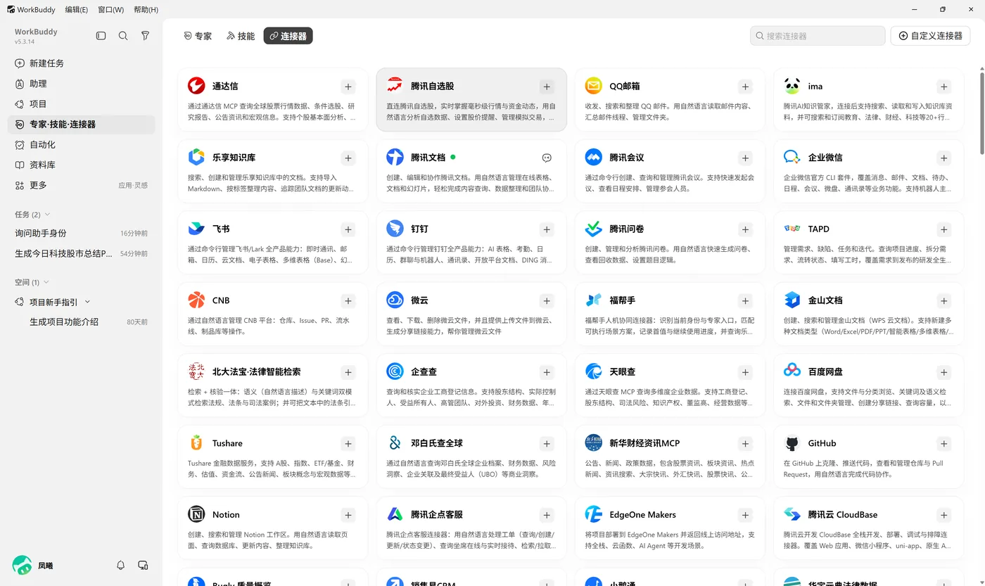Image resolution: width=985 pixels, height=586 pixels.
Task: Start a 新建任务 in the sidebar
Action: [82, 63]
